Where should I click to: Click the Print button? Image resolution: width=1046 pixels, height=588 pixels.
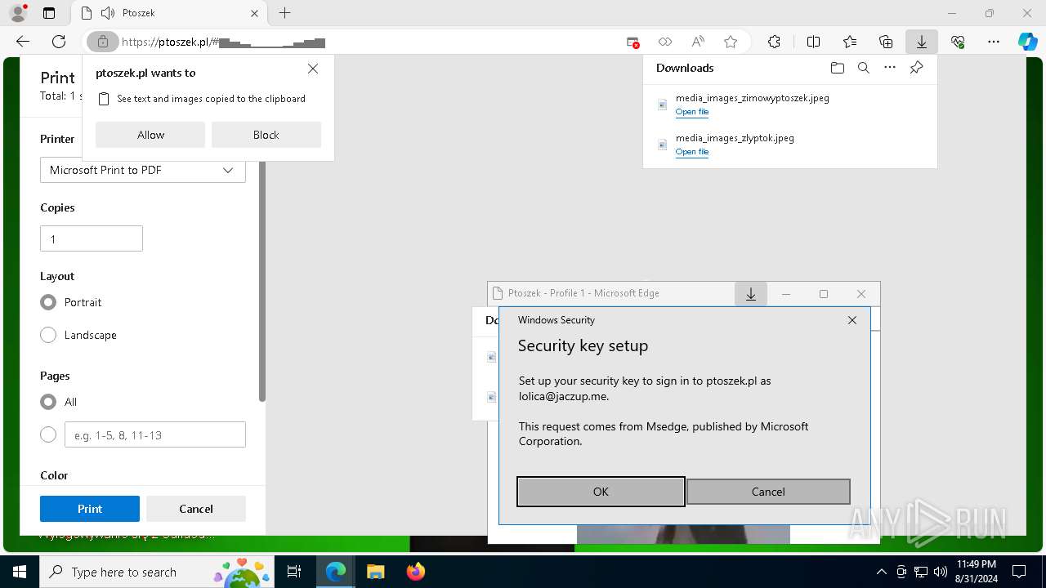point(90,509)
